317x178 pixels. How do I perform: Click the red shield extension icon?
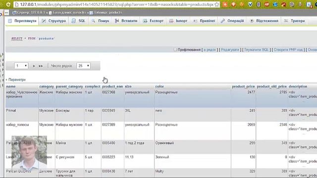coord(233,4)
